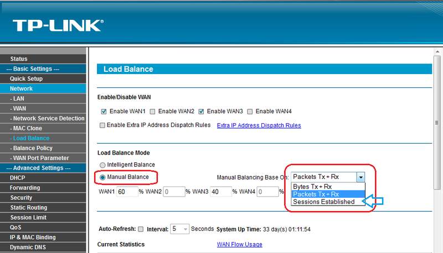Click the WAN3 percentage field

pyautogui.click(x=221, y=192)
